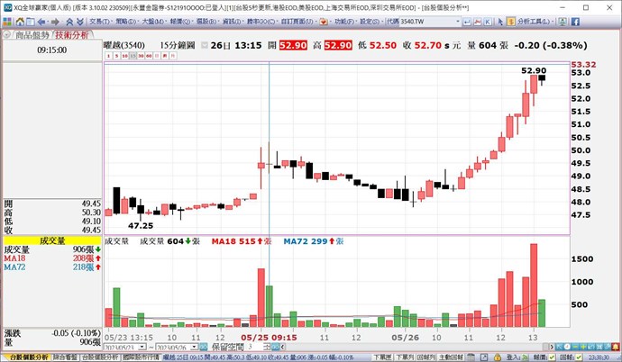Collapse the left panel with the round arrow
Image resolution: width=622 pixels, height=362 pixels.
(6, 35)
